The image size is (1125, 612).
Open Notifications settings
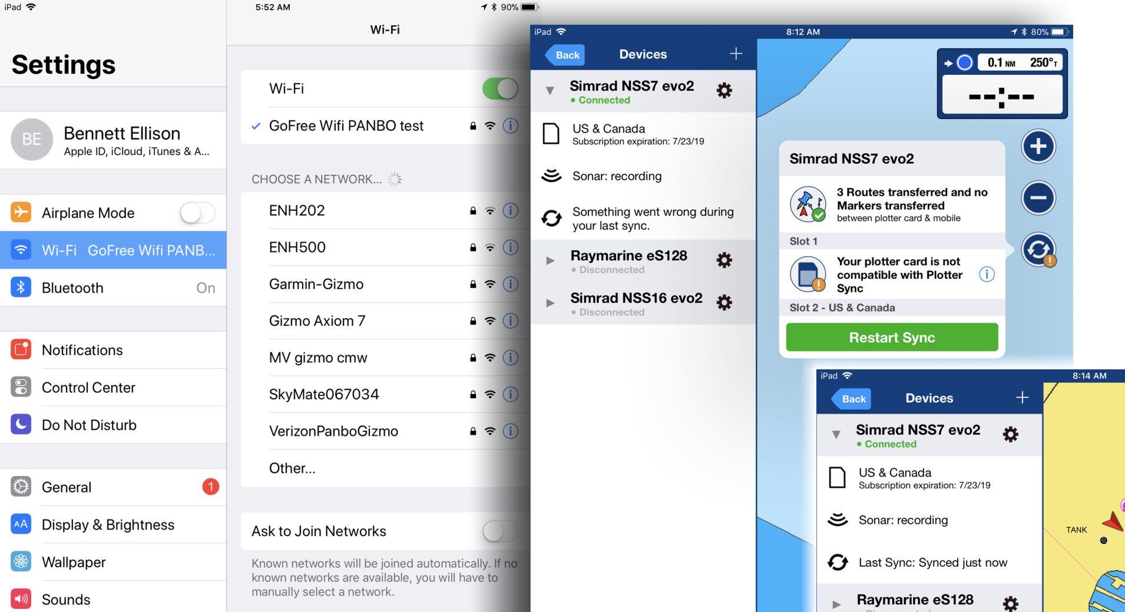113,350
